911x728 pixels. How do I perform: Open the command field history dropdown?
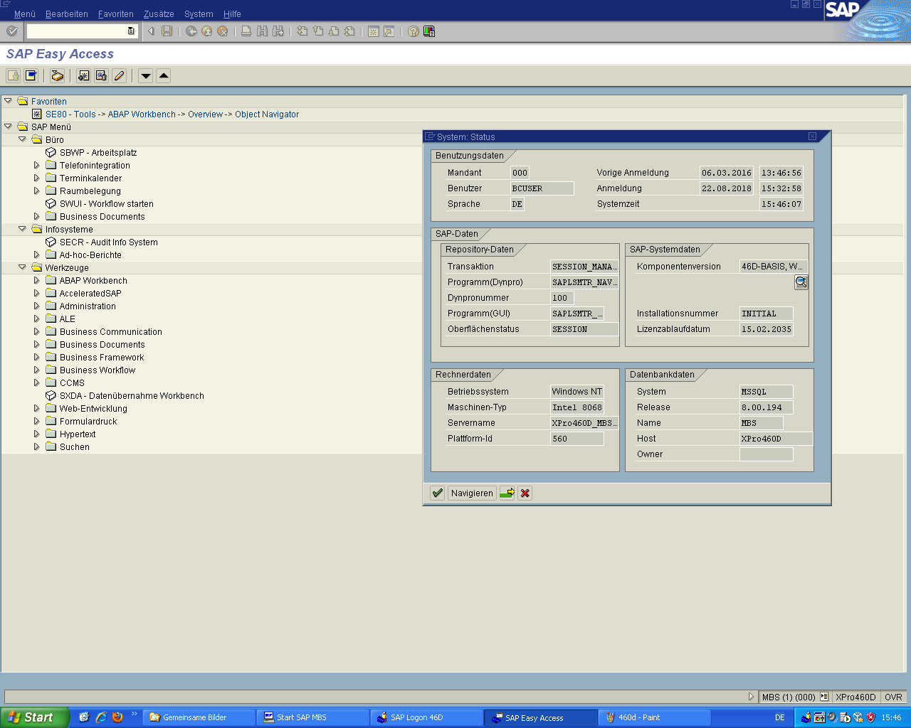click(x=131, y=31)
